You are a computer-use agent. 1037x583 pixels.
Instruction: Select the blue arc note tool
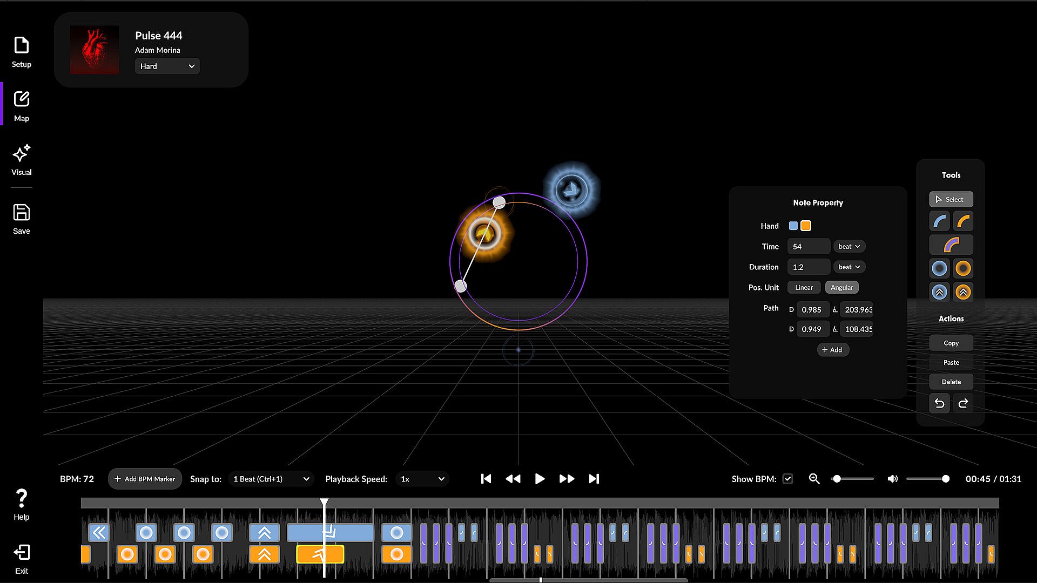pyautogui.click(x=939, y=221)
